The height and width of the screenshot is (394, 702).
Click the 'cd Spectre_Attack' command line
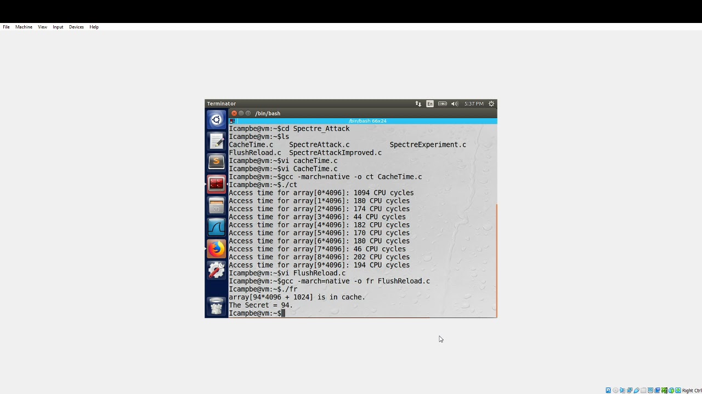(289, 129)
